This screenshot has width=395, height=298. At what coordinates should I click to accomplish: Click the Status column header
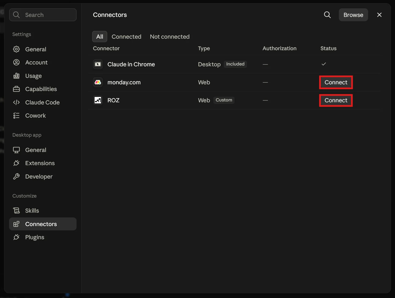[x=328, y=48]
